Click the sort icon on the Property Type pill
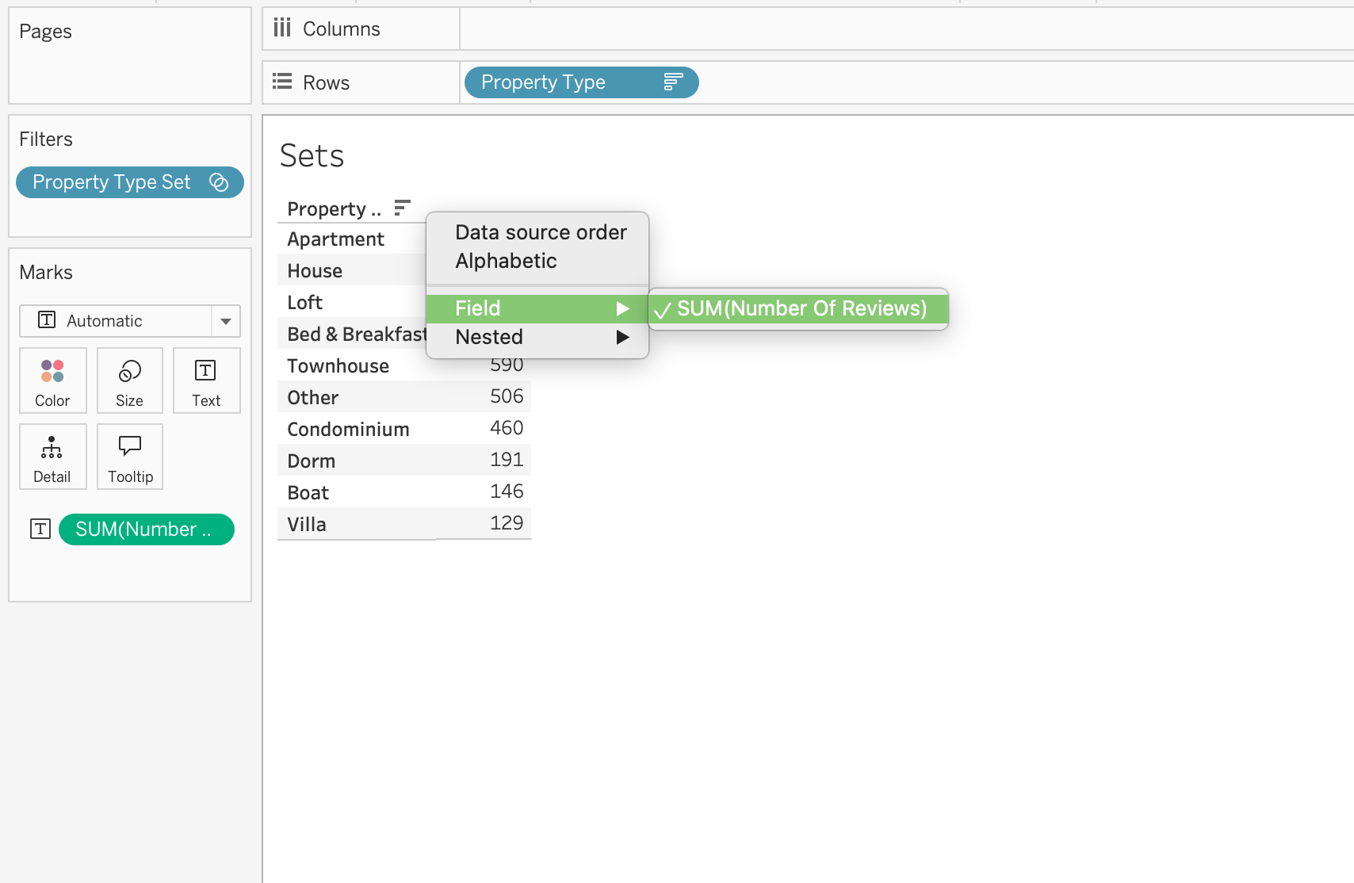 coord(673,82)
